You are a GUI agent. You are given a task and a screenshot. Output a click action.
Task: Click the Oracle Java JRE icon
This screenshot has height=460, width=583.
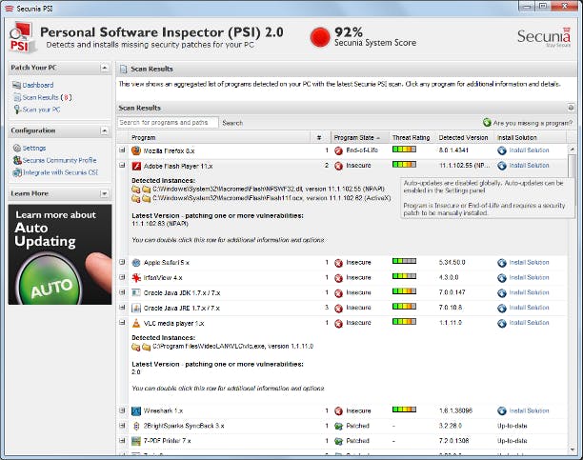point(136,308)
